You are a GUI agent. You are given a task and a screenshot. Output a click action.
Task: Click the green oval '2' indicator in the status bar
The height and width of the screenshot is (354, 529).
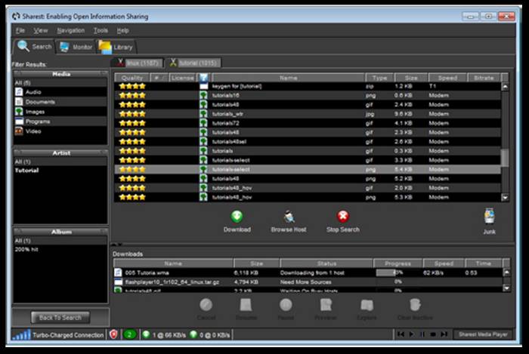pos(129,334)
